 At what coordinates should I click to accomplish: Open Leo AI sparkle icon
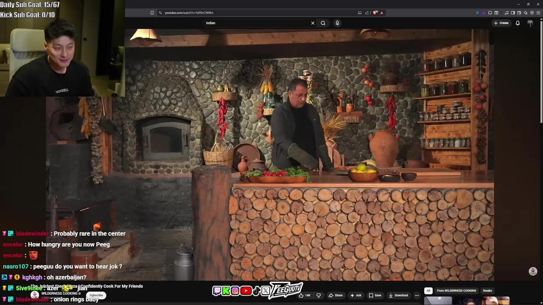(526, 13)
